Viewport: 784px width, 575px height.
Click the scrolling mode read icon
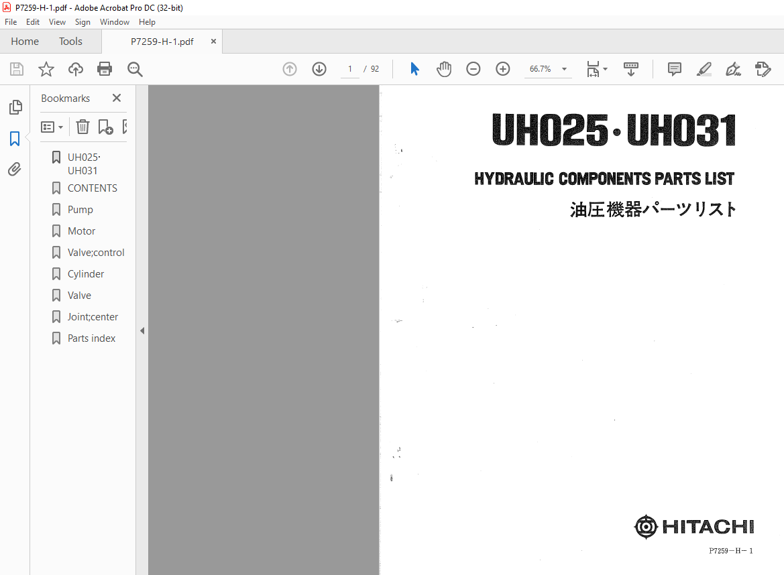631,69
